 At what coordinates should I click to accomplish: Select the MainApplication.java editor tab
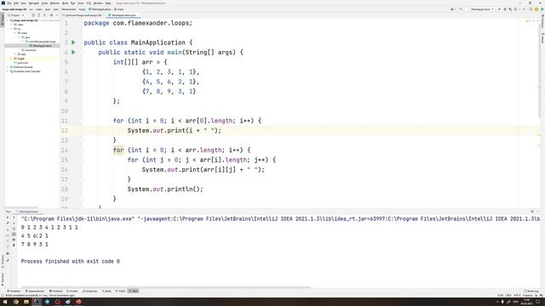(123, 15)
